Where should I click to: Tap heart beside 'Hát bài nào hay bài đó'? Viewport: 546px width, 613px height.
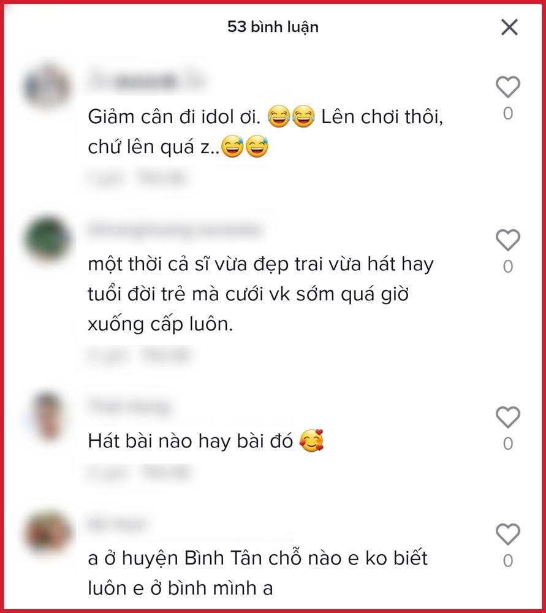coord(507,417)
